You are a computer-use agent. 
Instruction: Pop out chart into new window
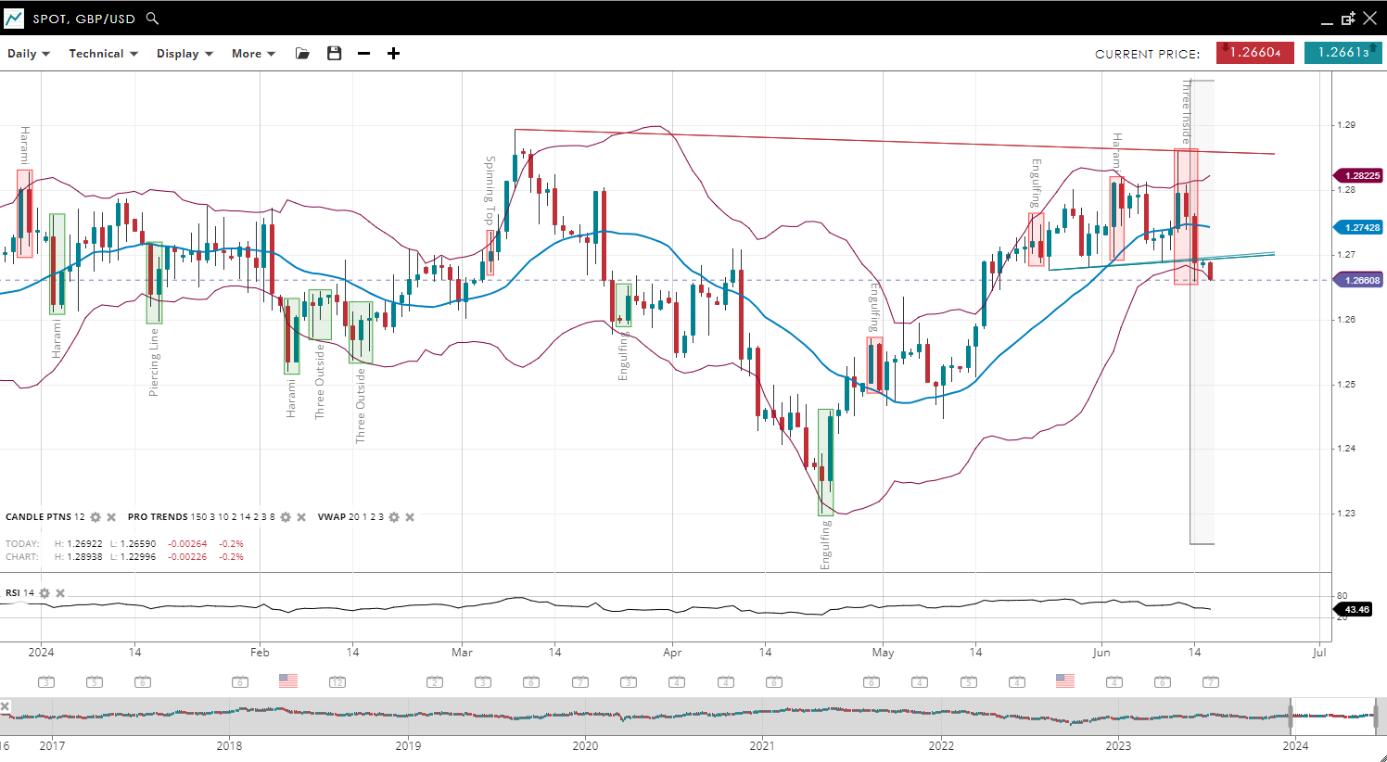[1348, 19]
